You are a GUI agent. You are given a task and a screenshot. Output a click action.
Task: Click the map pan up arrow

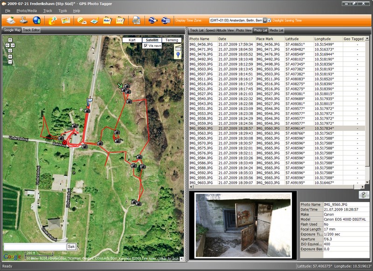(10, 41)
